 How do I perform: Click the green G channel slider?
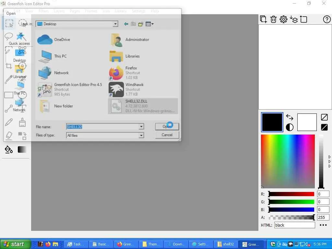[x=291, y=202]
